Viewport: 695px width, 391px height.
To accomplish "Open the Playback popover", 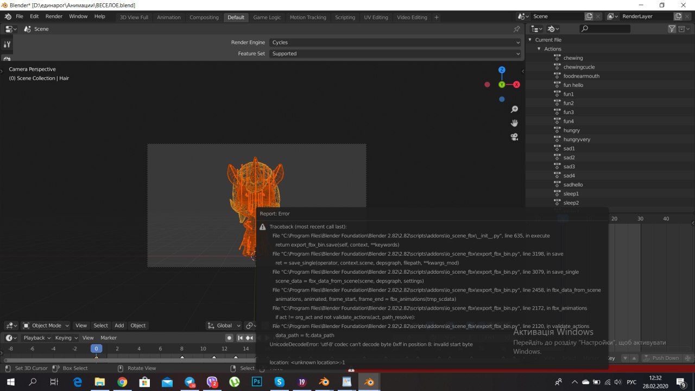I will pos(37,338).
